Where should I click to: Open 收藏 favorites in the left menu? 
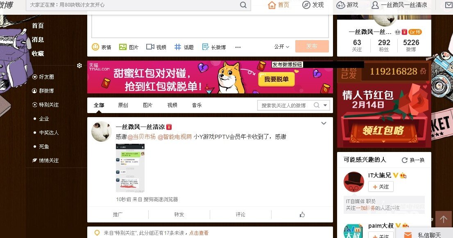38,53
